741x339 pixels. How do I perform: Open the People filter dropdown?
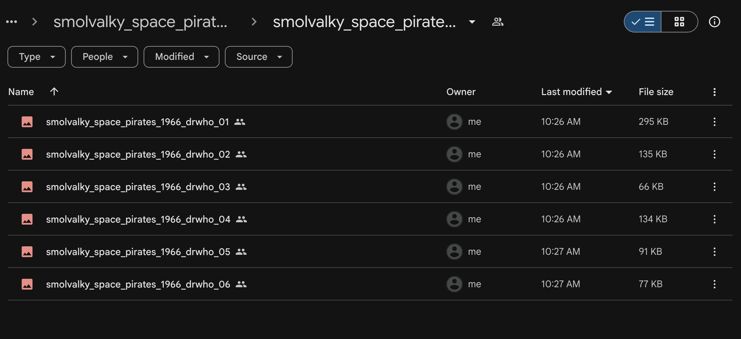(x=105, y=57)
